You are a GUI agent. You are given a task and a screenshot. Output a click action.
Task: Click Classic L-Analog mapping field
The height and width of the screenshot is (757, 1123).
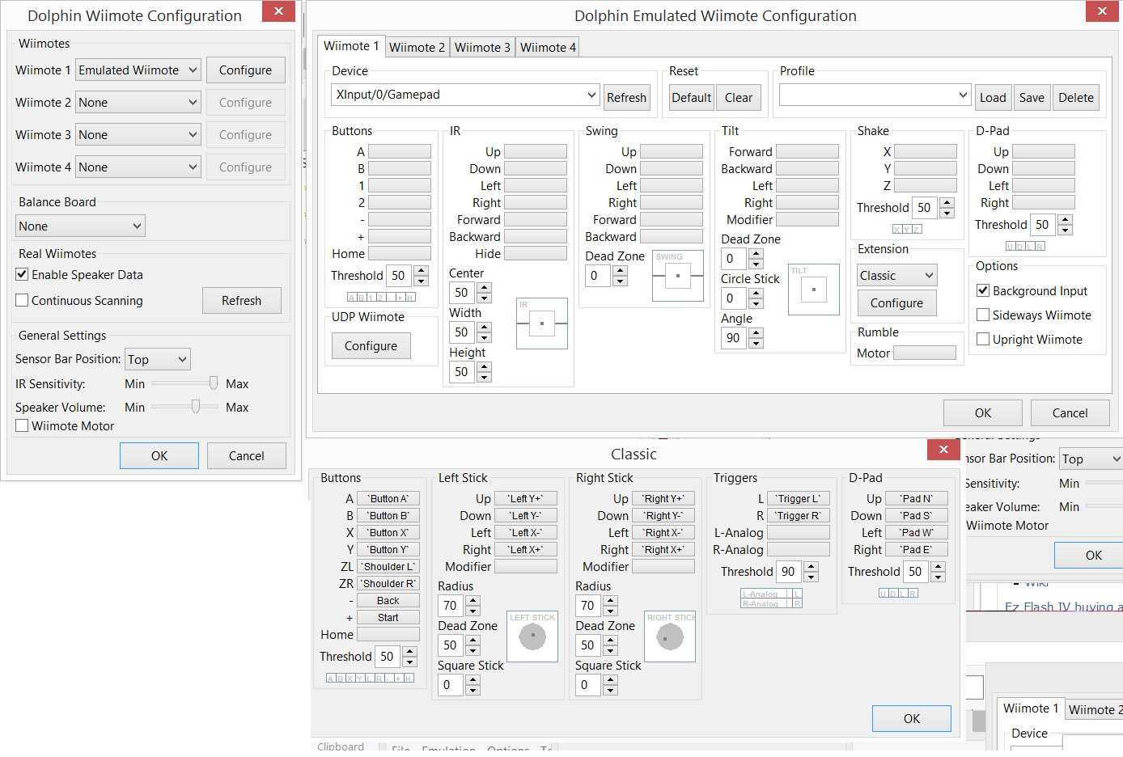point(799,532)
